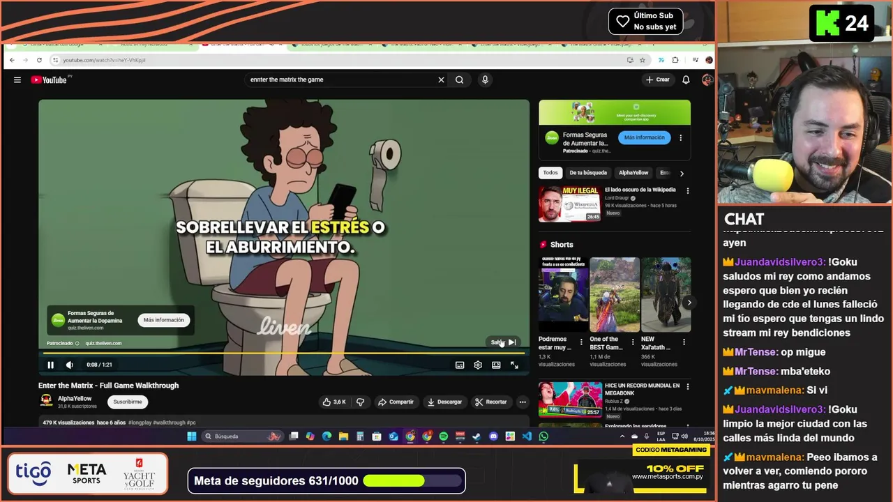
Task: Open options for NEW Xal'atath Short
Action: [684, 342]
